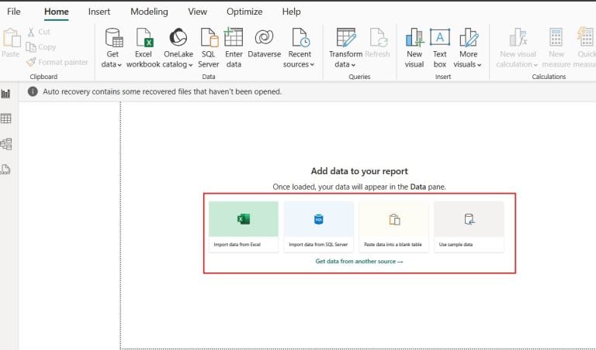The width and height of the screenshot is (596, 350).
Task: Insert a Text box
Action: coord(440,48)
